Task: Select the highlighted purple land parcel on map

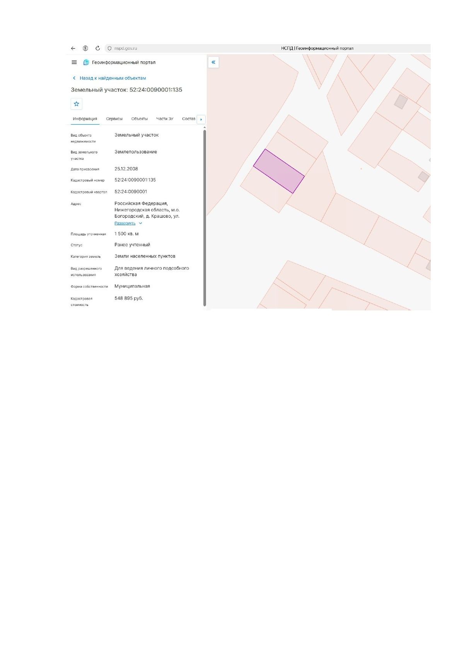Action: [279, 171]
